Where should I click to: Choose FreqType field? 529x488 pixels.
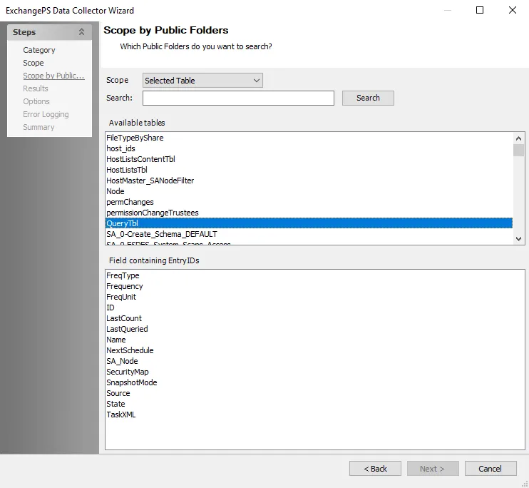[x=315, y=275]
